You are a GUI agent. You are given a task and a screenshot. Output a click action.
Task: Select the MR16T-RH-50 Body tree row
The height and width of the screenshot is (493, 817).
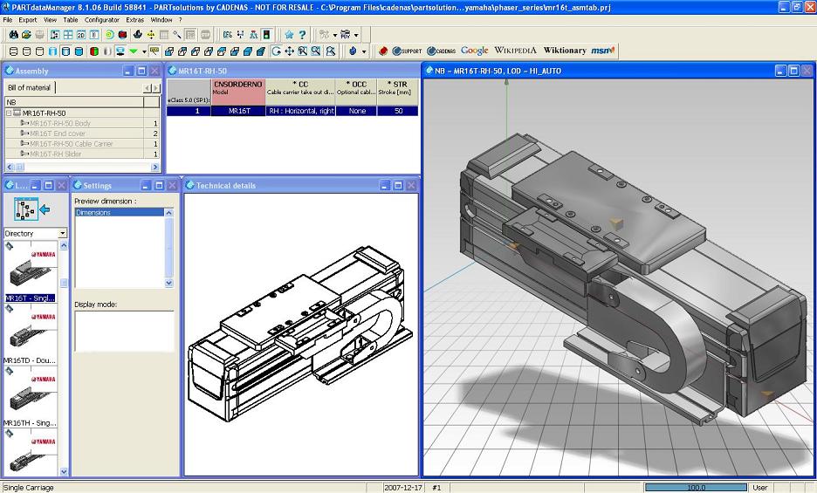tap(82, 124)
